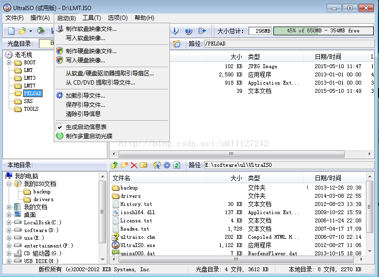
Task: Select UltraISO.exe in local file list
Action: click(x=137, y=245)
